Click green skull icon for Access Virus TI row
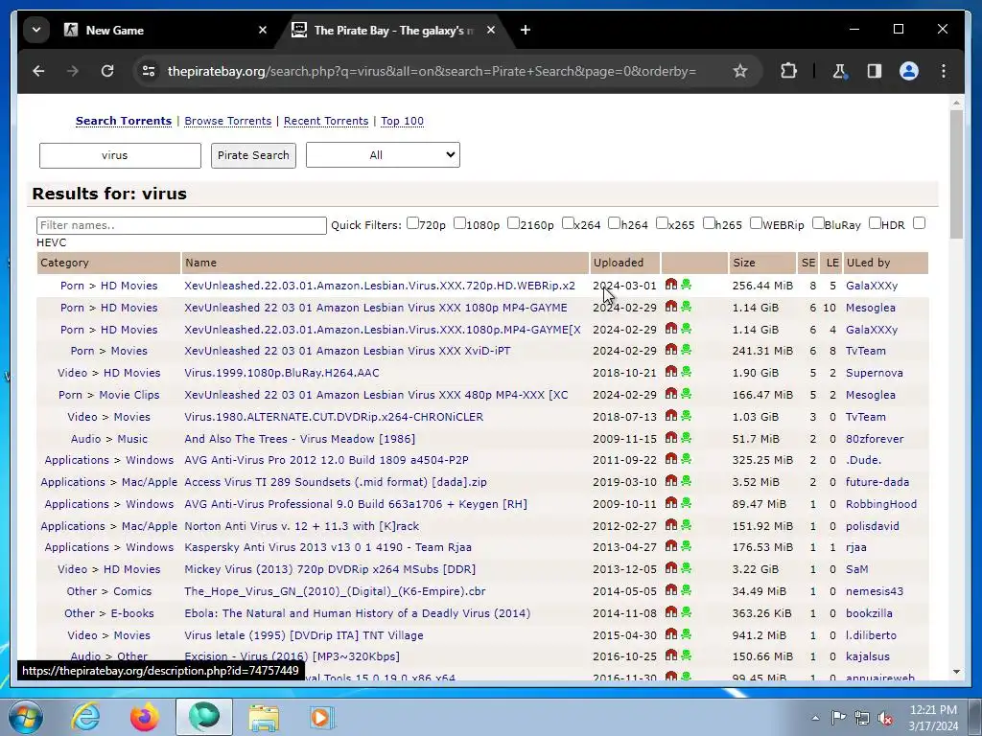This screenshot has height=736, width=982. click(x=687, y=481)
